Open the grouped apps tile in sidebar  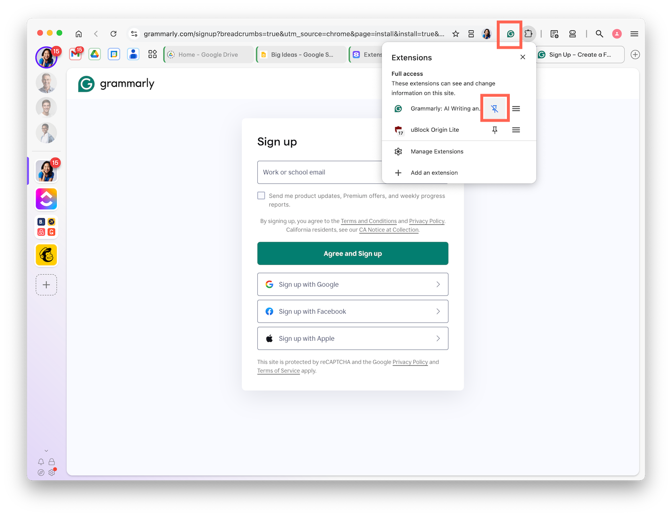pos(46,227)
